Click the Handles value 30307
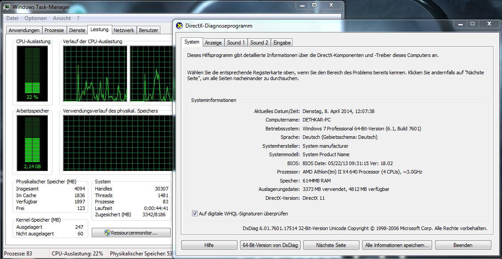Image resolution: width=502 pixels, height=259 pixels. 162,189
